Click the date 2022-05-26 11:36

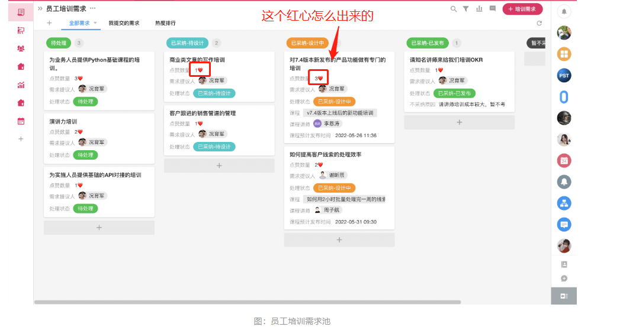pos(356,135)
